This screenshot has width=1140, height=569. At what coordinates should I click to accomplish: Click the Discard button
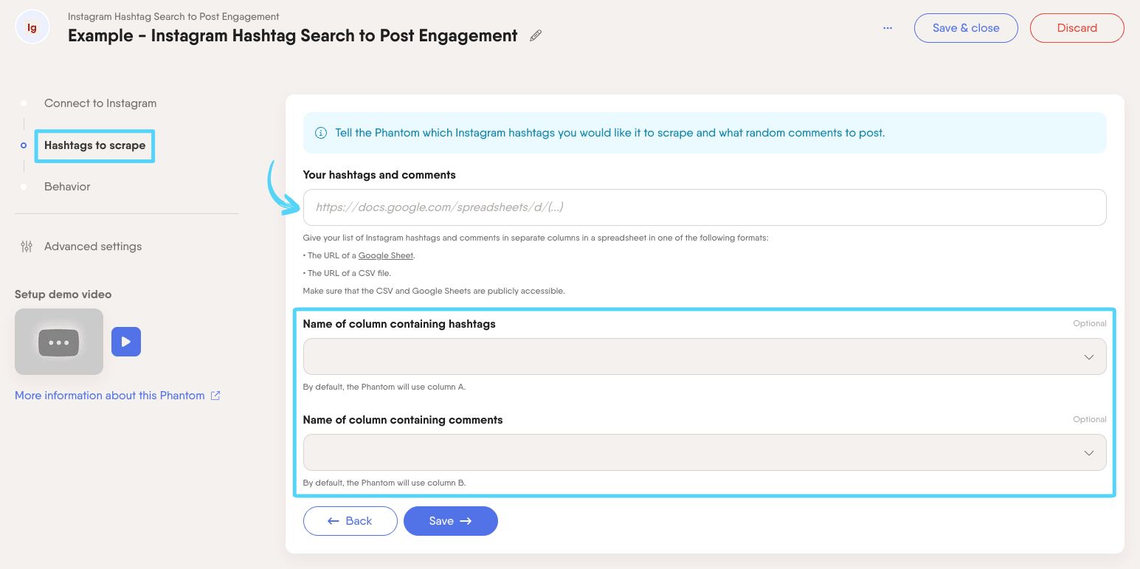[x=1077, y=28]
